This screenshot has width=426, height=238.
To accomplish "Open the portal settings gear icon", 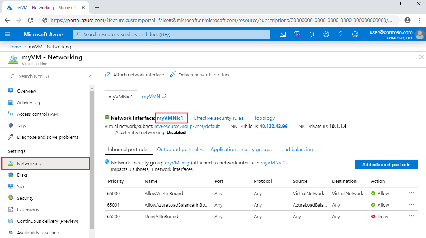I will [326, 34].
